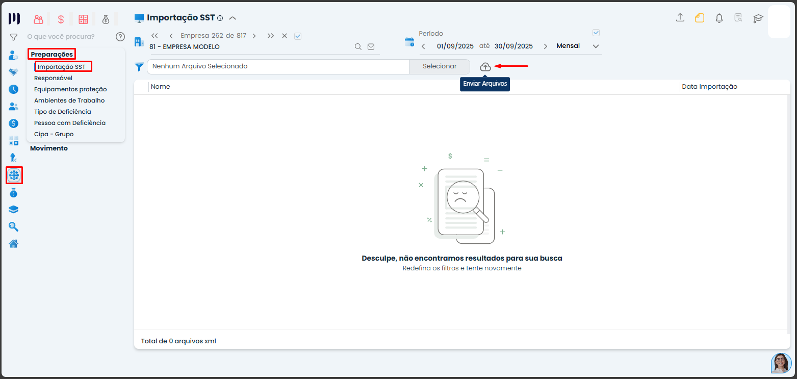Go to the previous period
The image size is (797, 379).
coord(423,46)
